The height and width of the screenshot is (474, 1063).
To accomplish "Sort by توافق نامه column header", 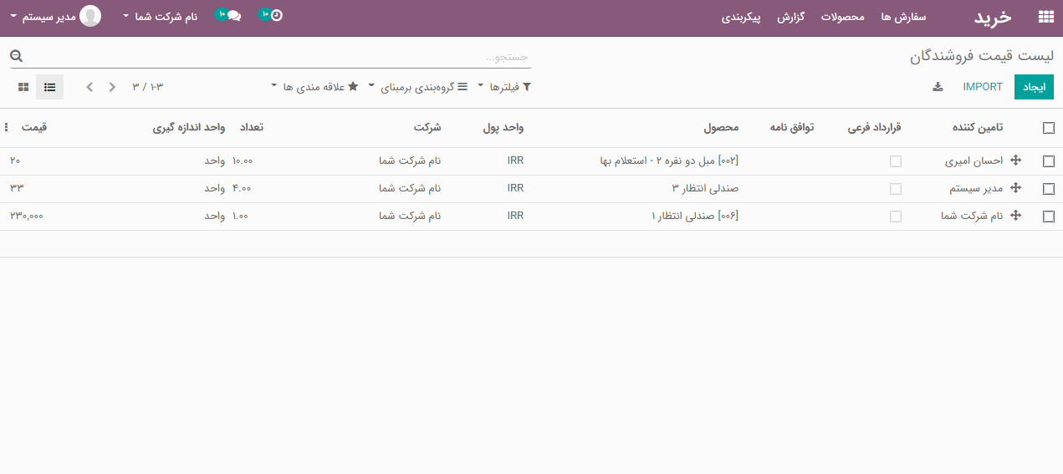I will (x=792, y=128).
